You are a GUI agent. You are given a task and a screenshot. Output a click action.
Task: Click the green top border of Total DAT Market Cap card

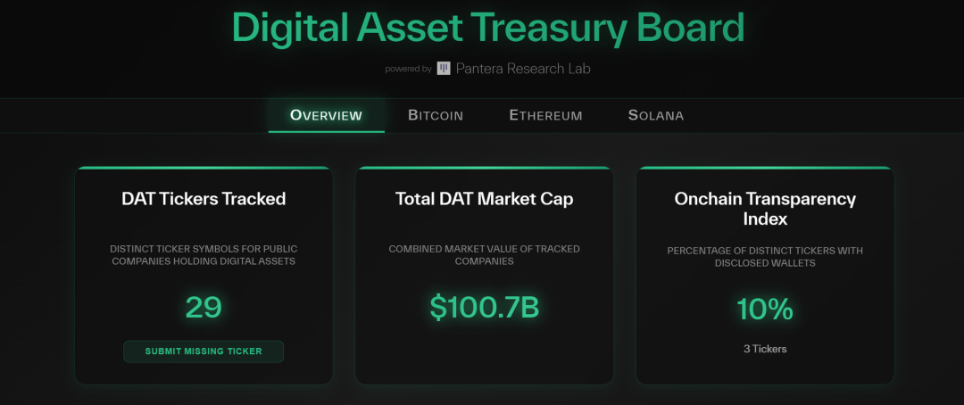[485, 168]
